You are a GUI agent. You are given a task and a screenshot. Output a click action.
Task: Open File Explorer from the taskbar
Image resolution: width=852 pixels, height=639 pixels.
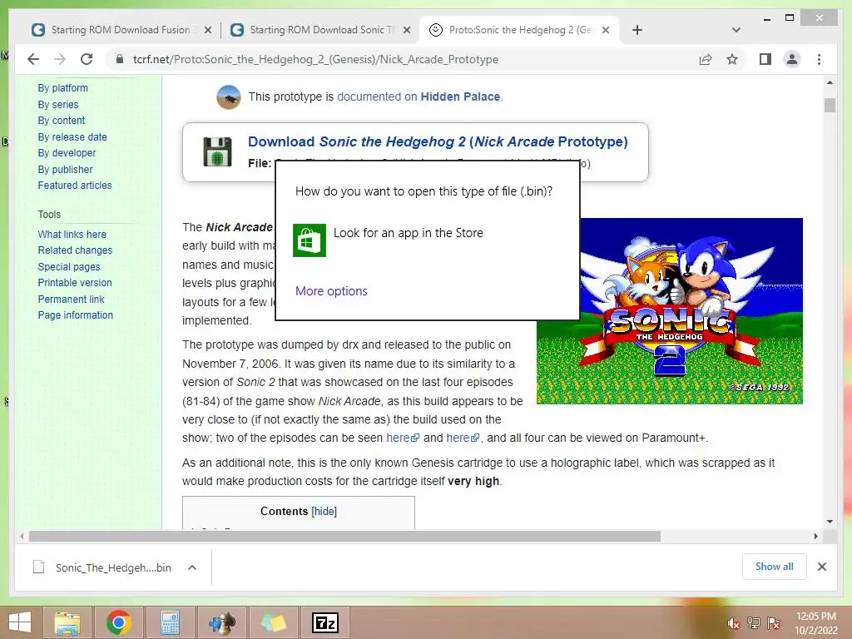(67, 622)
